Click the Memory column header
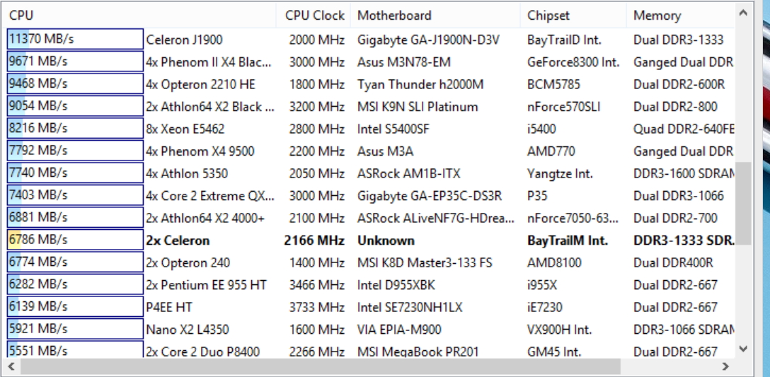Screen dimensions: 770x377 tap(681, 16)
